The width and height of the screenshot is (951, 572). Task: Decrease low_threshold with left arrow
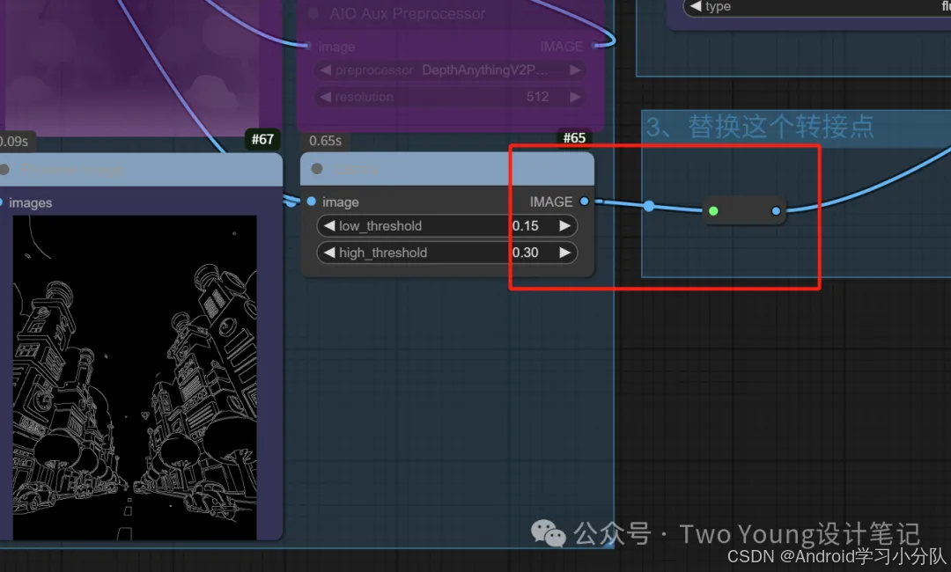point(328,226)
